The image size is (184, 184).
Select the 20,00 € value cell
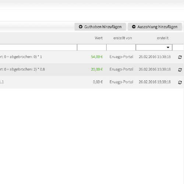tap(97, 70)
